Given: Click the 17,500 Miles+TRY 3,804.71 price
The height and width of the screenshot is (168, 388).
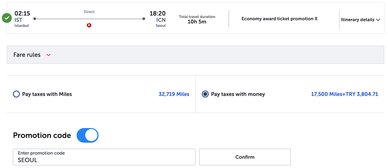Looking at the screenshot, I should coord(345,94).
